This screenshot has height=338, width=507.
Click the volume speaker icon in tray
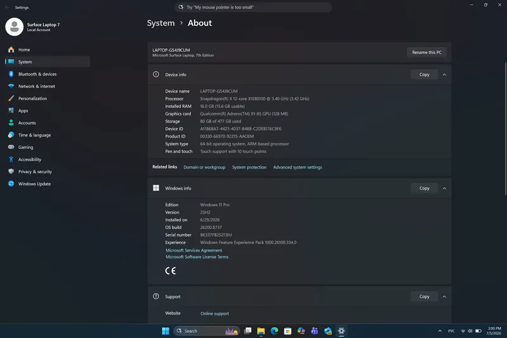coord(470,331)
